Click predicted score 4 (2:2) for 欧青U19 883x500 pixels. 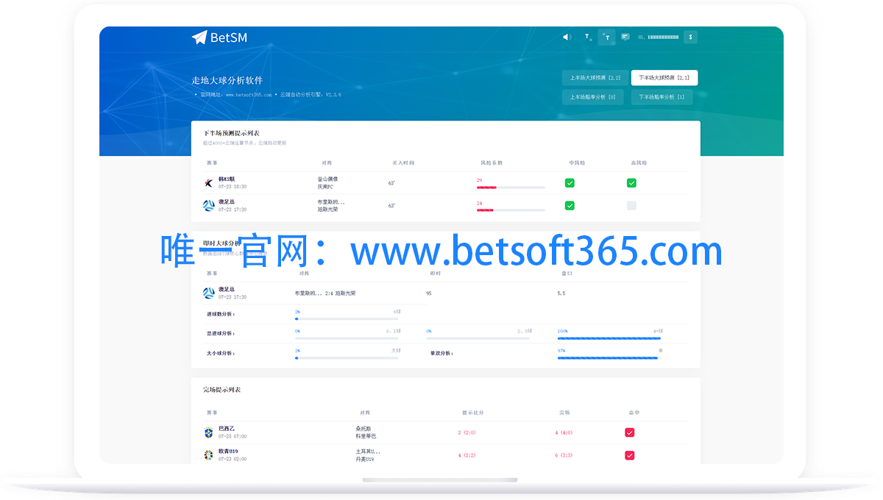click(x=467, y=455)
